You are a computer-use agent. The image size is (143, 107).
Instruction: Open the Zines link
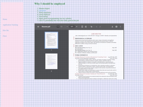(x=5, y=36)
